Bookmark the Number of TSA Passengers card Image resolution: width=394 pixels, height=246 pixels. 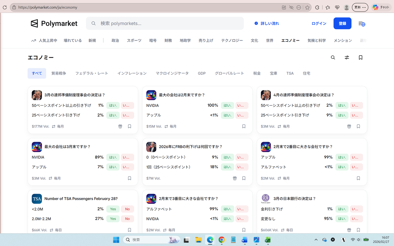130,230
